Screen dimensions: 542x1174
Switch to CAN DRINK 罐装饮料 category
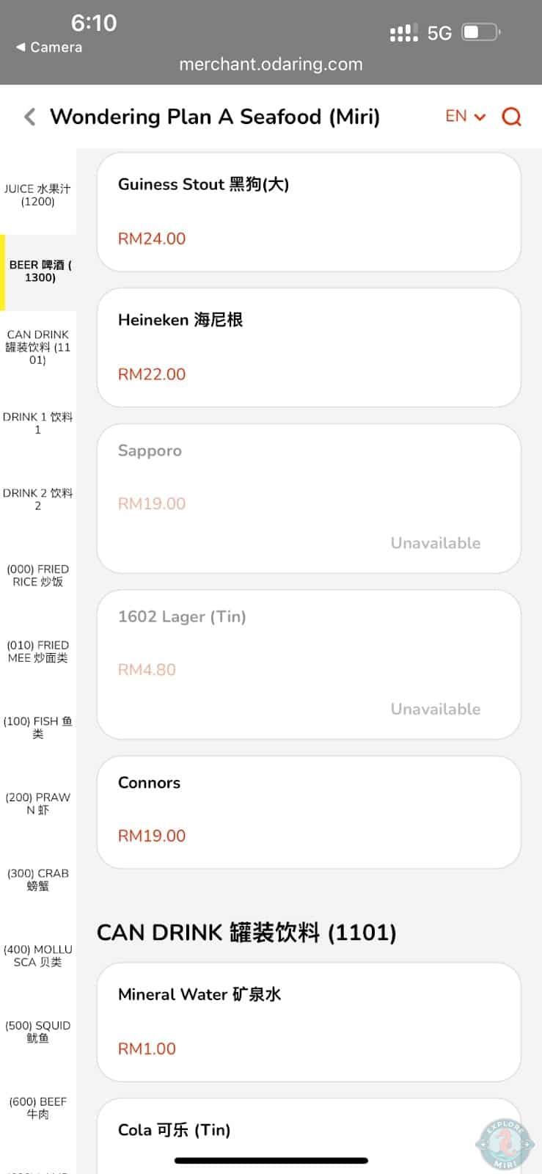tap(38, 347)
